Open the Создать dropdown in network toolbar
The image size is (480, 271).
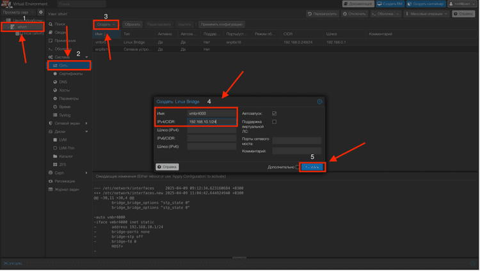pos(106,24)
